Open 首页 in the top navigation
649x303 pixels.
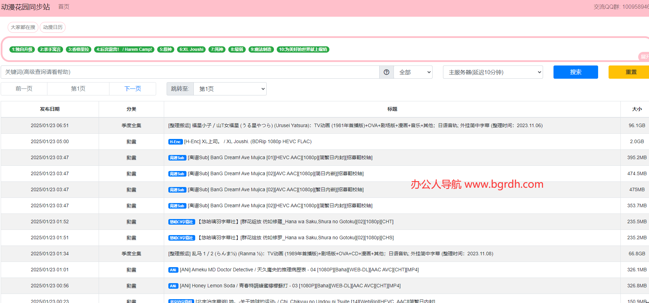(x=64, y=7)
